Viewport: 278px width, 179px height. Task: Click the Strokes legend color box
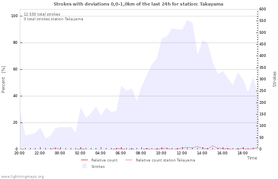point(84,167)
